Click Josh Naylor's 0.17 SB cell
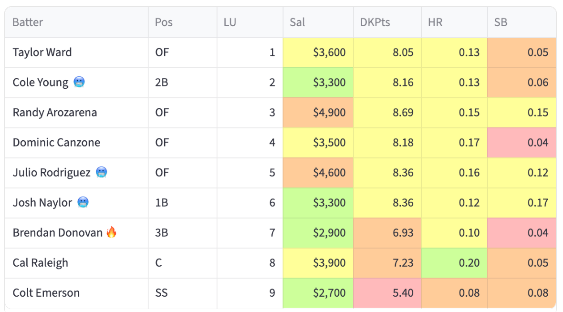This screenshot has width=563, height=312. (521, 202)
